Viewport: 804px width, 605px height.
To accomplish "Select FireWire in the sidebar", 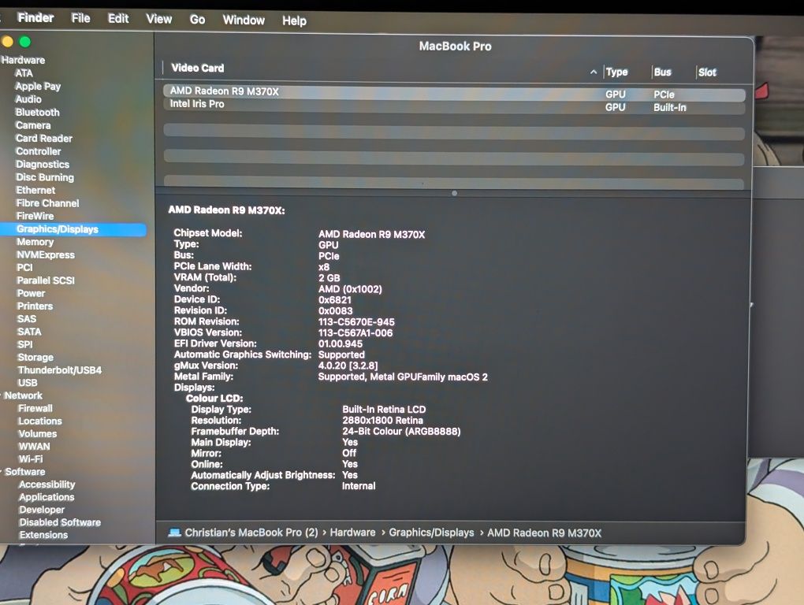I will [35, 216].
